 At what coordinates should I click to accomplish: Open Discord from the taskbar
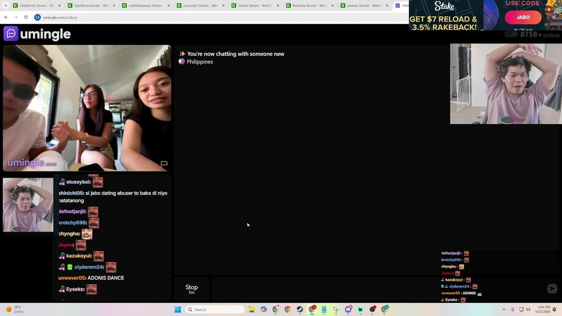[348, 309]
